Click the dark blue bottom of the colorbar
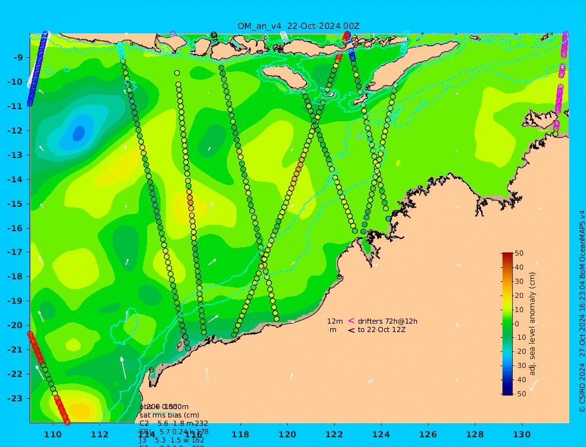Image resolution: width=586 pixels, height=447 pixels. 508,392
